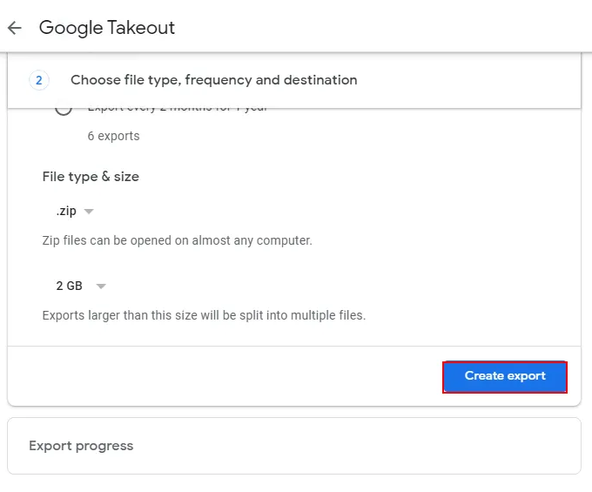Click the split into multiple files note

204,315
